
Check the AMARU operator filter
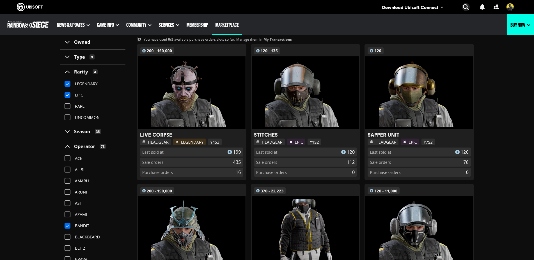pos(68,181)
